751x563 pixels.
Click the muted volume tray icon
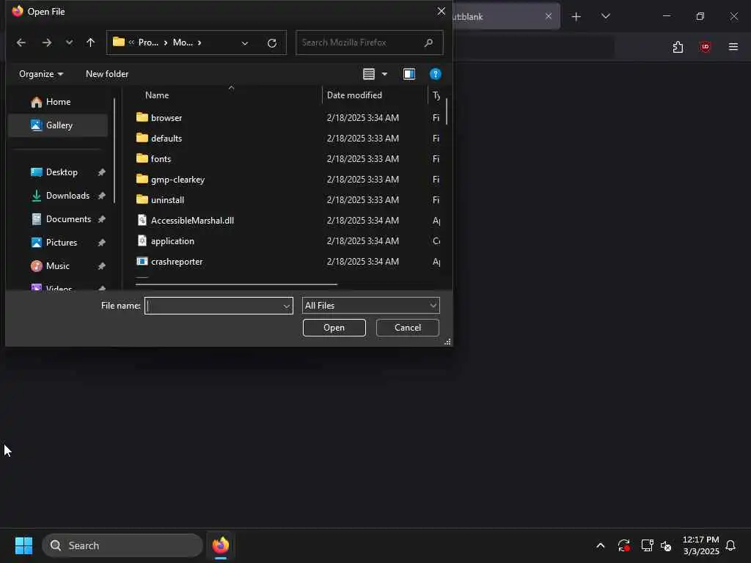coord(666,545)
